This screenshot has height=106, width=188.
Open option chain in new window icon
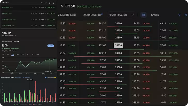[184, 15]
